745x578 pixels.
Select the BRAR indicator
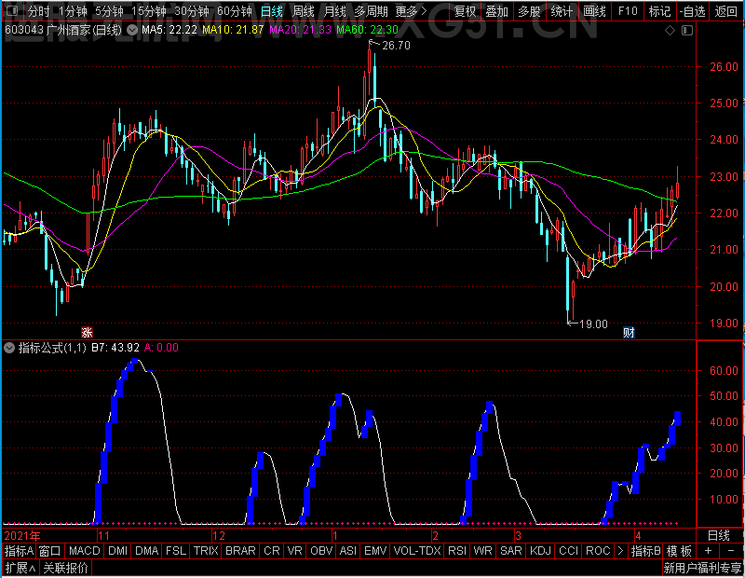(x=240, y=551)
